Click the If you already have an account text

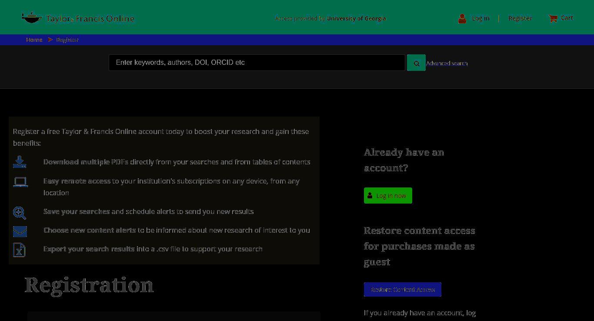(x=420, y=313)
